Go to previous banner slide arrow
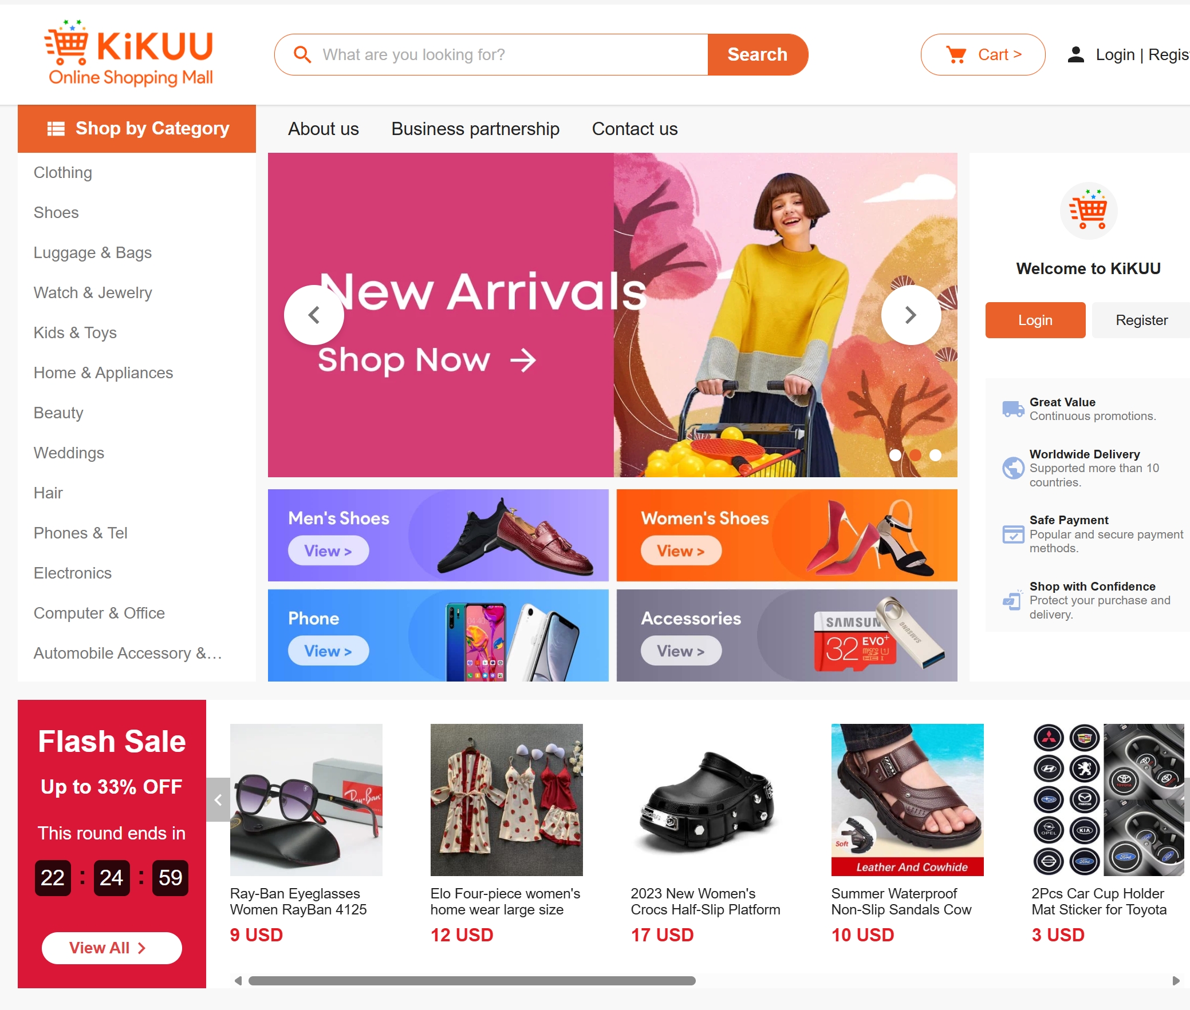The width and height of the screenshot is (1190, 1010). 314,315
